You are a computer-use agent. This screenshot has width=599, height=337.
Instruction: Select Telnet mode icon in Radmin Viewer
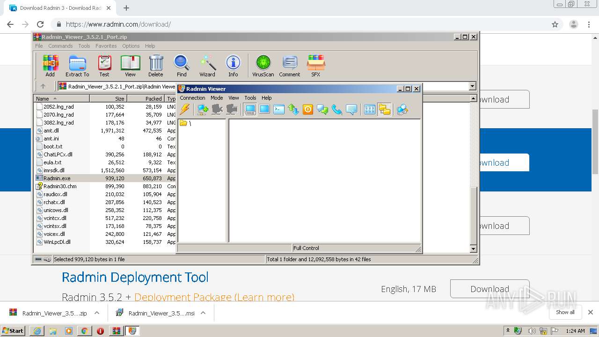tap(279, 110)
